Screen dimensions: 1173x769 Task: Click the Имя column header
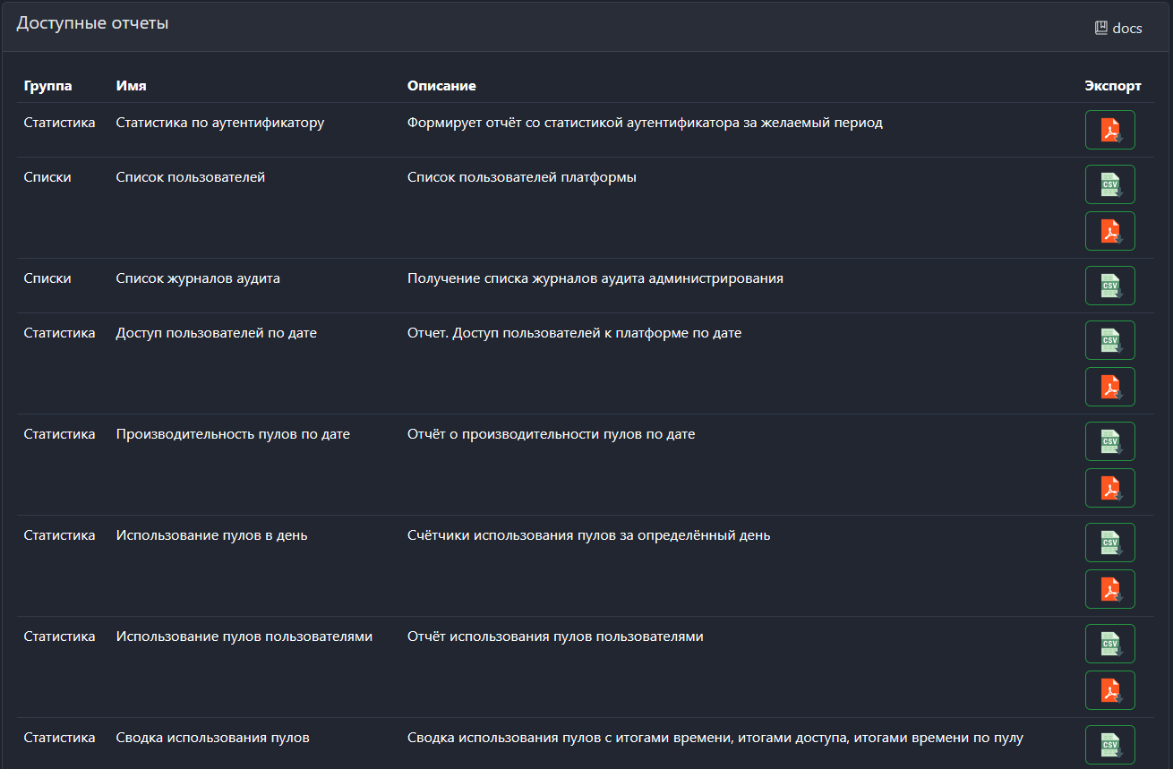(131, 86)
